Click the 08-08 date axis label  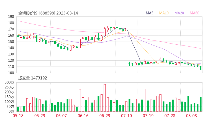[191, 116]
